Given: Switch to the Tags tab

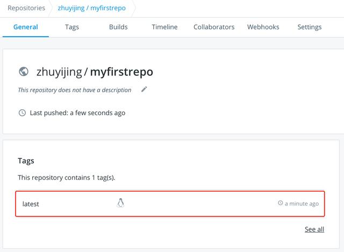Looking at the screenshot, I should (72, 27).
